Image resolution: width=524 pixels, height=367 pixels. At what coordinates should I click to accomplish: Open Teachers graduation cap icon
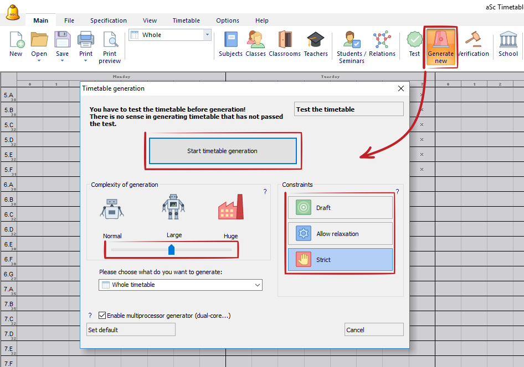click(x=316, y=40)
